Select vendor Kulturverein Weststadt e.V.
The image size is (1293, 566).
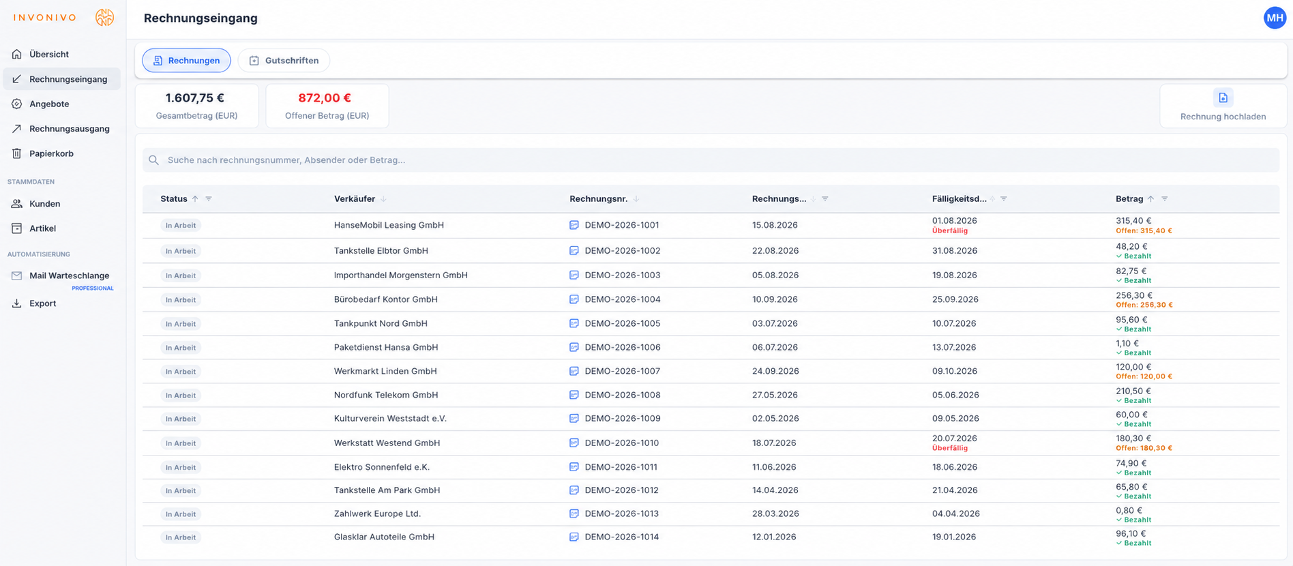(x=390, y=419)
